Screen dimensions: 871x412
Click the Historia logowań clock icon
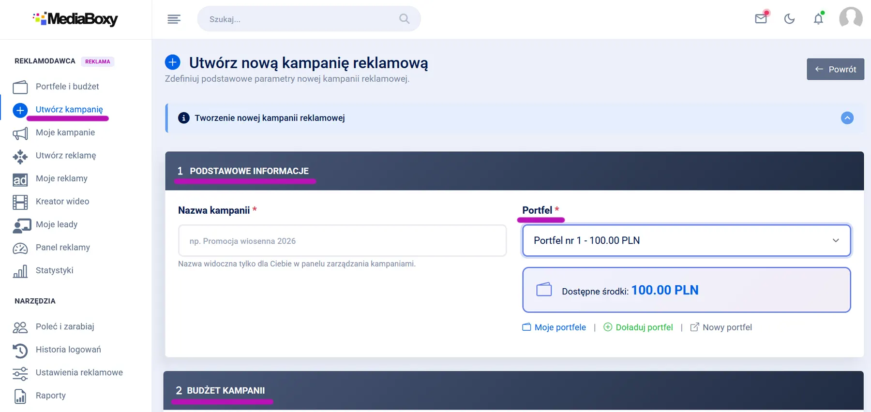tap(20, 350)
